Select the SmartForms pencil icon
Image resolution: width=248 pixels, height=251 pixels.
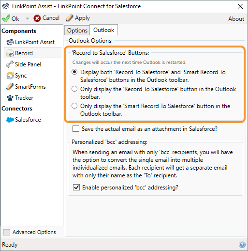coord(10,87)
